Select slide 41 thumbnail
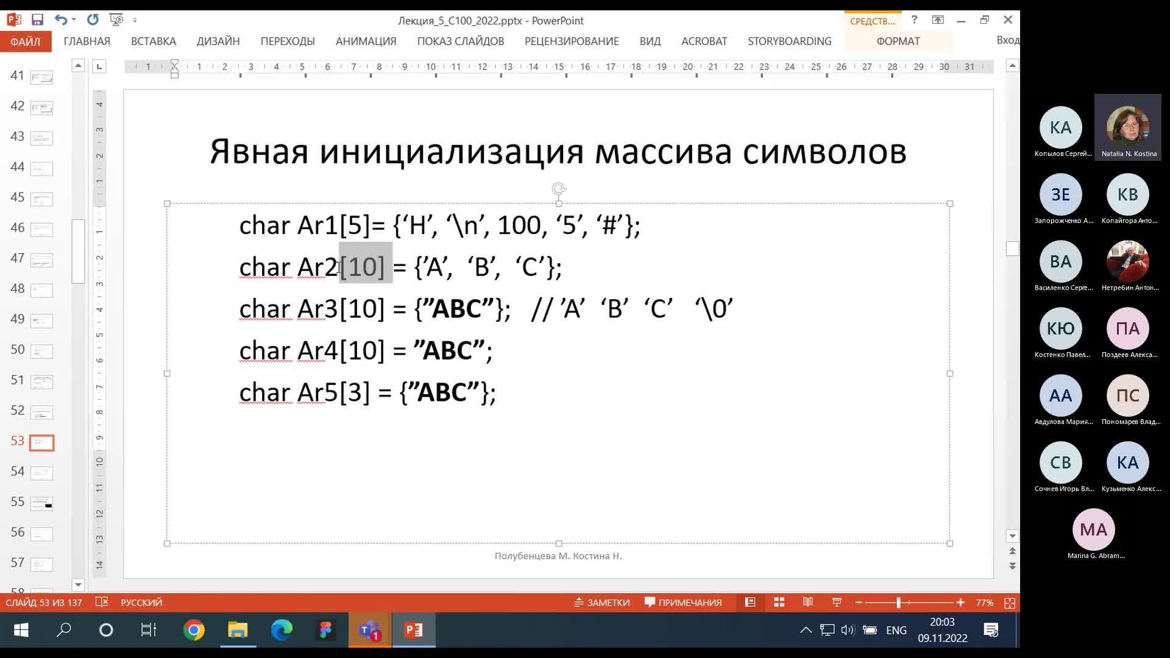 pos(42,77)
